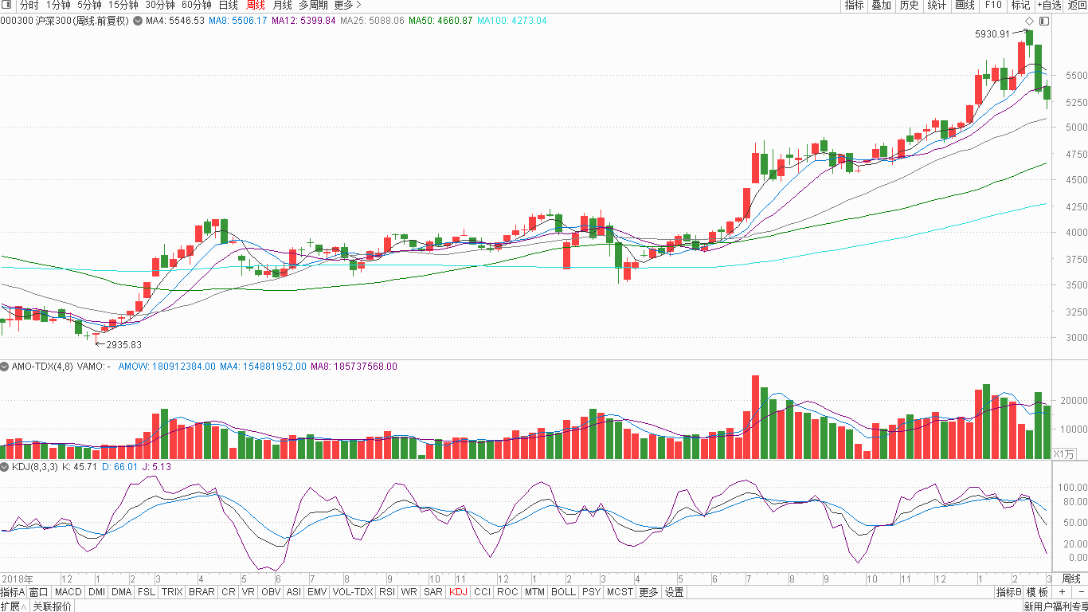Expand the 扩展 panel at bottom-left
Screen dimensions: 1088x612
tap(14, 606)
